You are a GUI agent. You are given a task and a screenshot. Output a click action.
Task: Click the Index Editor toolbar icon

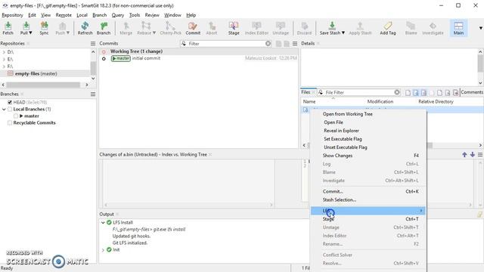(x=256, y=29)
